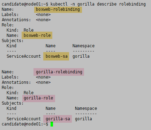Image resolution: width=151 pixels, height=130 pixels.
Task: Click the highlighted boxweb-role text
Action: coord(37,35)
